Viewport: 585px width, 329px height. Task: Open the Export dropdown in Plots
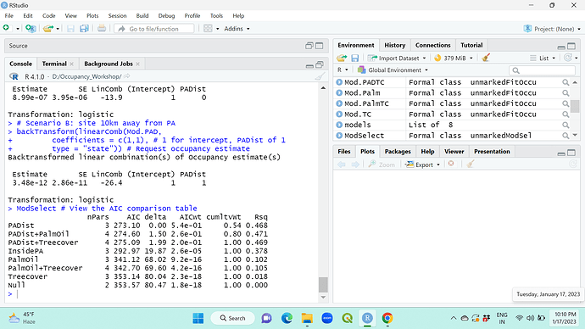[423, 164]
